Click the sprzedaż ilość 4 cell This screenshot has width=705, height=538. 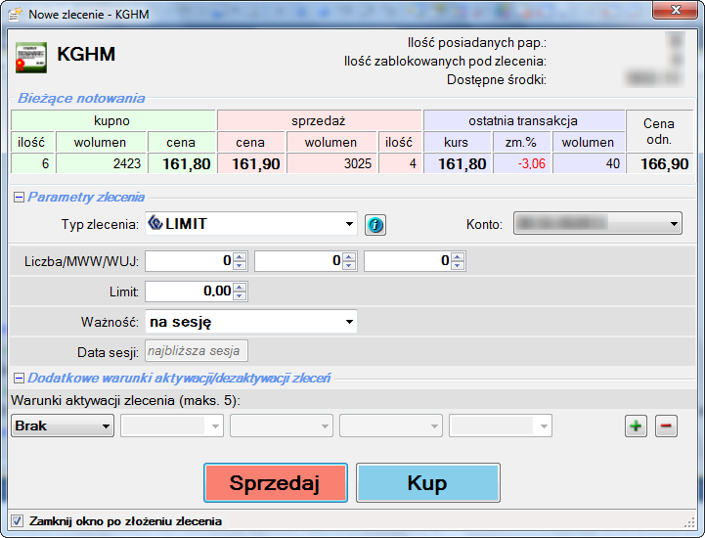(x=400, y=163)
